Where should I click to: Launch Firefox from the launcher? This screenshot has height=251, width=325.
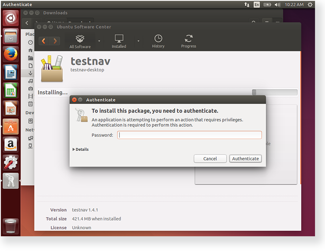tap(11, 54)
